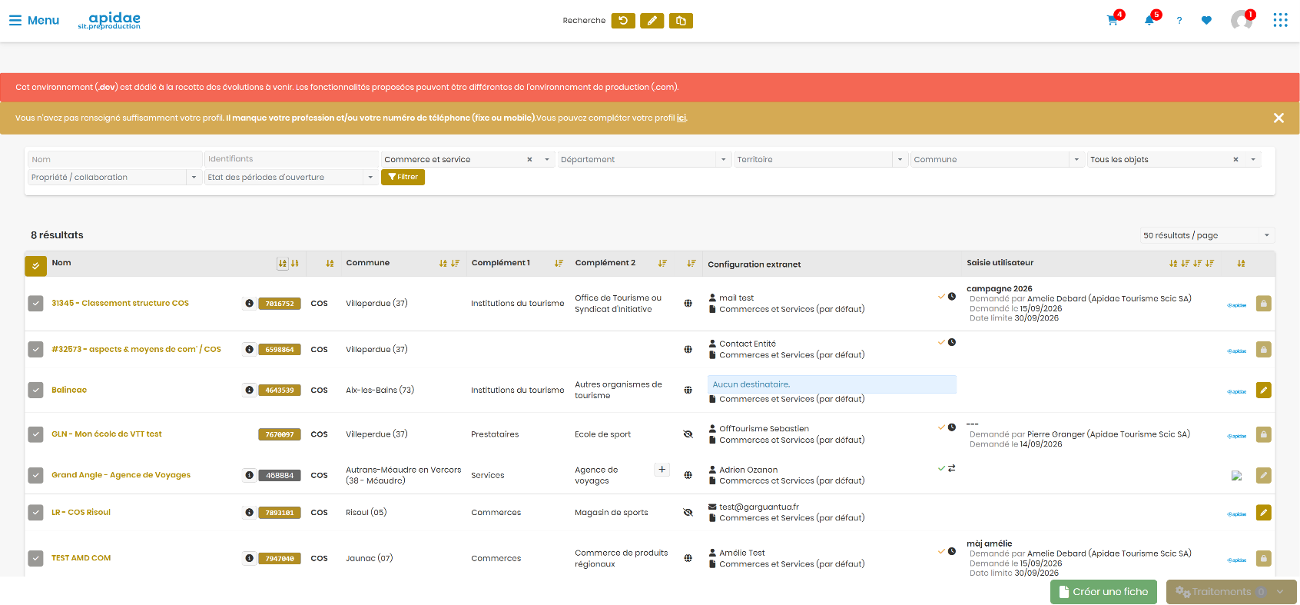Click the Filtrer button
The height and width of the screenshot is (605, 1300).
tap(403, 177)
